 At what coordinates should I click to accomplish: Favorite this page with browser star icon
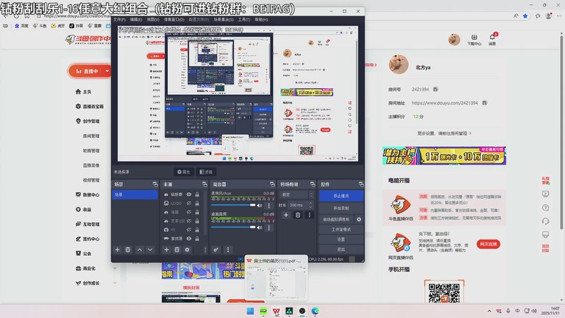pyautogui.click(x=525, y=16)
